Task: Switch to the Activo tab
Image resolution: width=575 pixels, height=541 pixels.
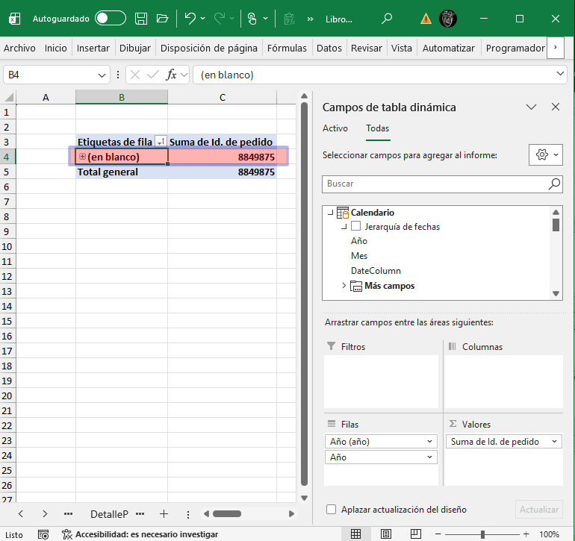Action: pos(335,128)
